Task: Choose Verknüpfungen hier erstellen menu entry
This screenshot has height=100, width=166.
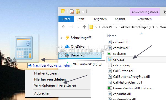Action: click(55, 85)
